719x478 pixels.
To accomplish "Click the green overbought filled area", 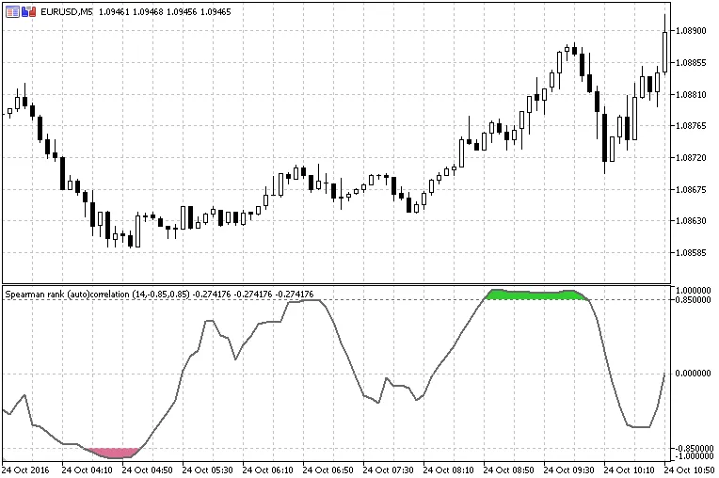I will coord(536,295).
